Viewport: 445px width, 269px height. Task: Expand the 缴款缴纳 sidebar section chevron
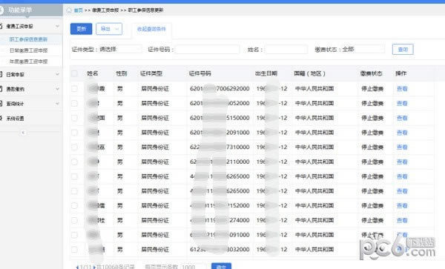point(57,89)
